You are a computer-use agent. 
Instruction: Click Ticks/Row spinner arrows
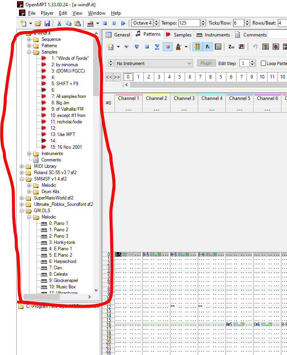247,23
